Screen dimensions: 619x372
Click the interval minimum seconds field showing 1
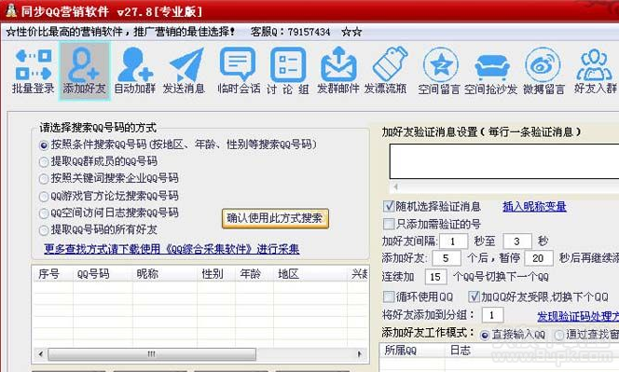coord(453,241)
